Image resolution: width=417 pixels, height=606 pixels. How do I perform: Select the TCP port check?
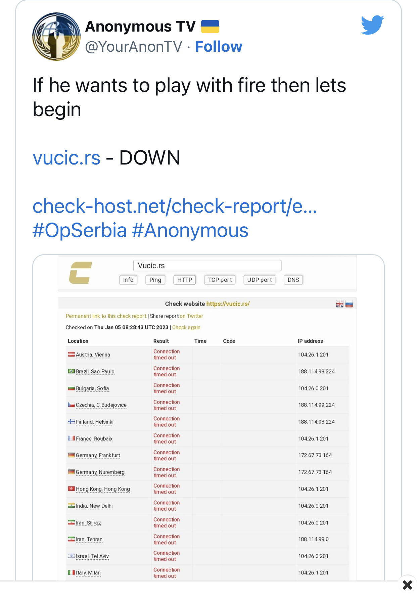[x=220, y=280]
